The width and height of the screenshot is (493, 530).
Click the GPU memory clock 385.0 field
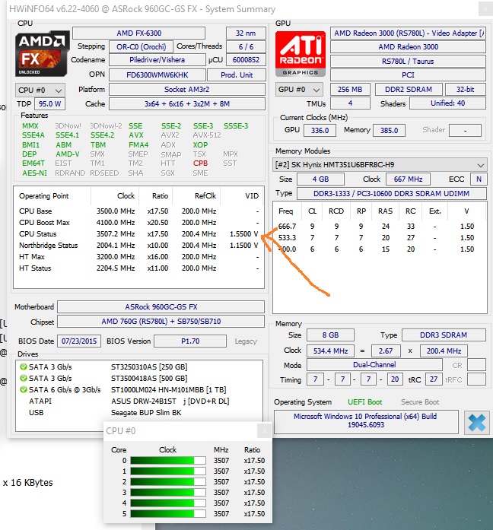pyautogui.click(x=389, y=131)
